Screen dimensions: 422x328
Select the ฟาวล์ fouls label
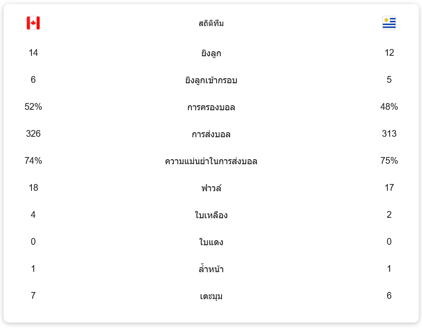point(211,188)
